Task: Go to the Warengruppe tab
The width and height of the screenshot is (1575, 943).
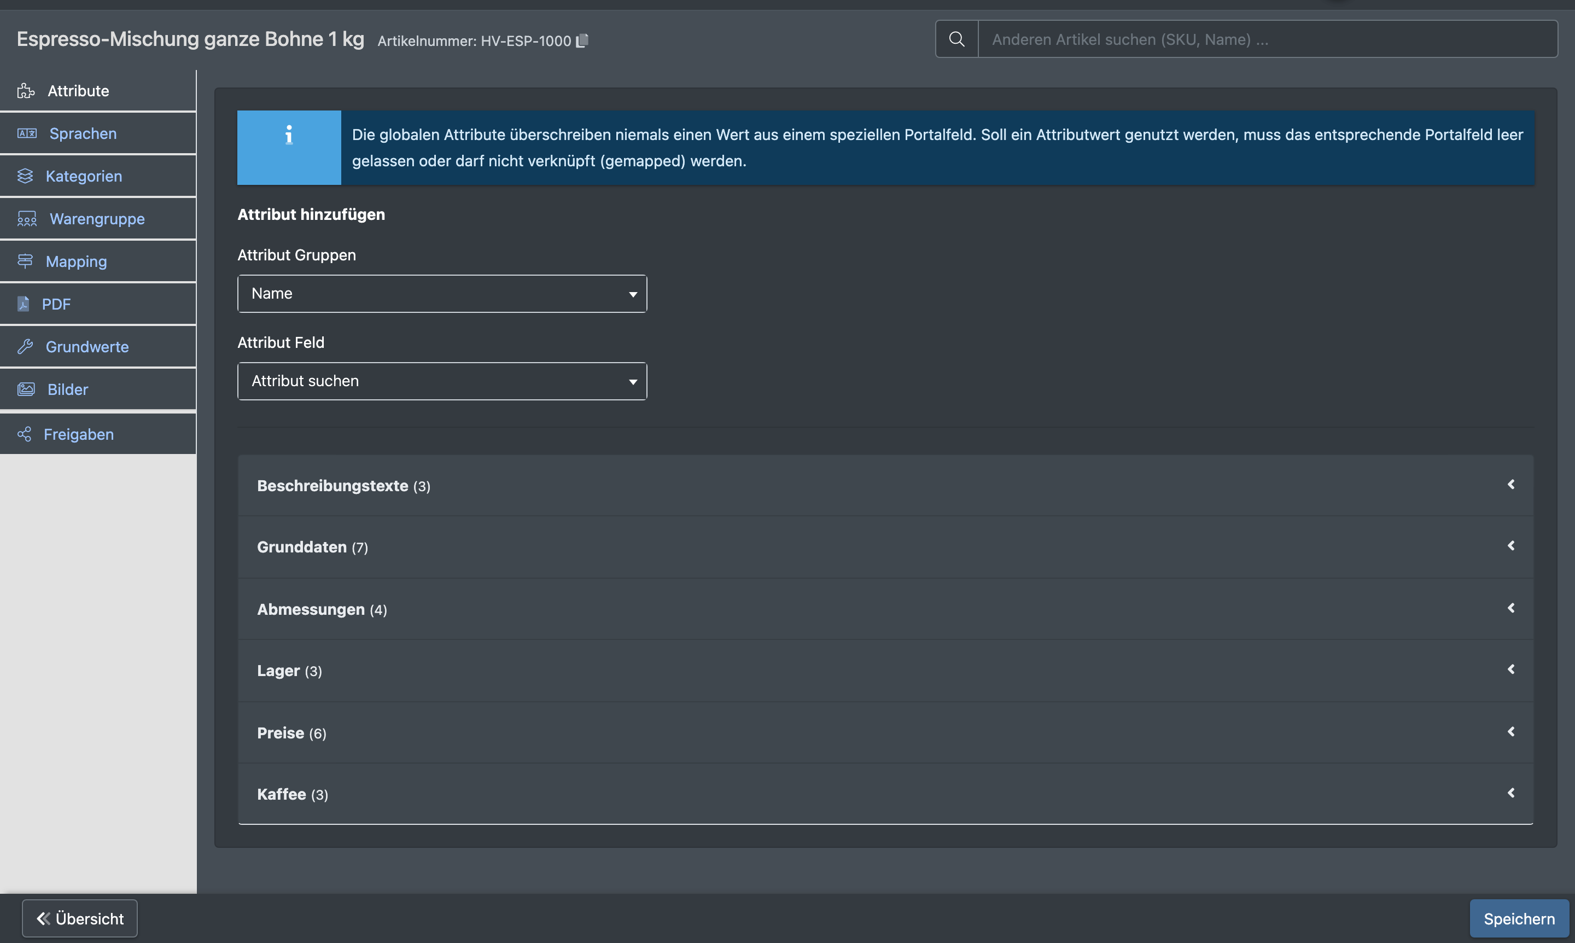Action: coord(98,219)
